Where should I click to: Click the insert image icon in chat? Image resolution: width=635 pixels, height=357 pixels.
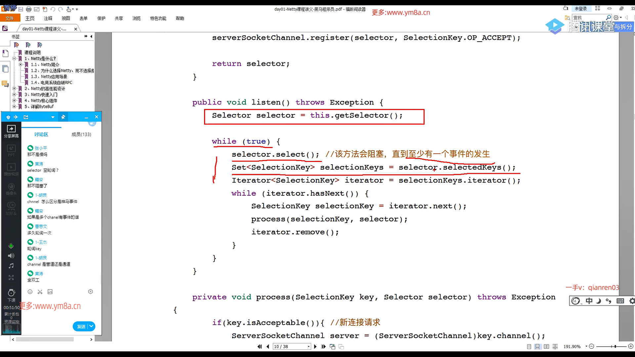point(50,292)
